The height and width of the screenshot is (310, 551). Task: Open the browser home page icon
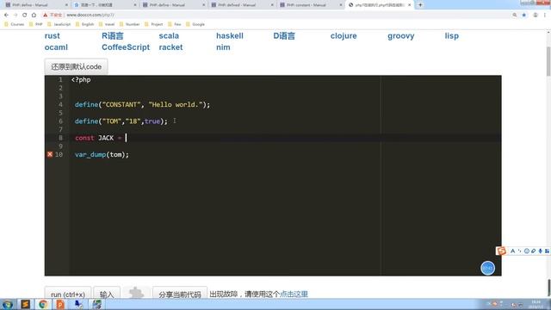(x=34, y=15)
